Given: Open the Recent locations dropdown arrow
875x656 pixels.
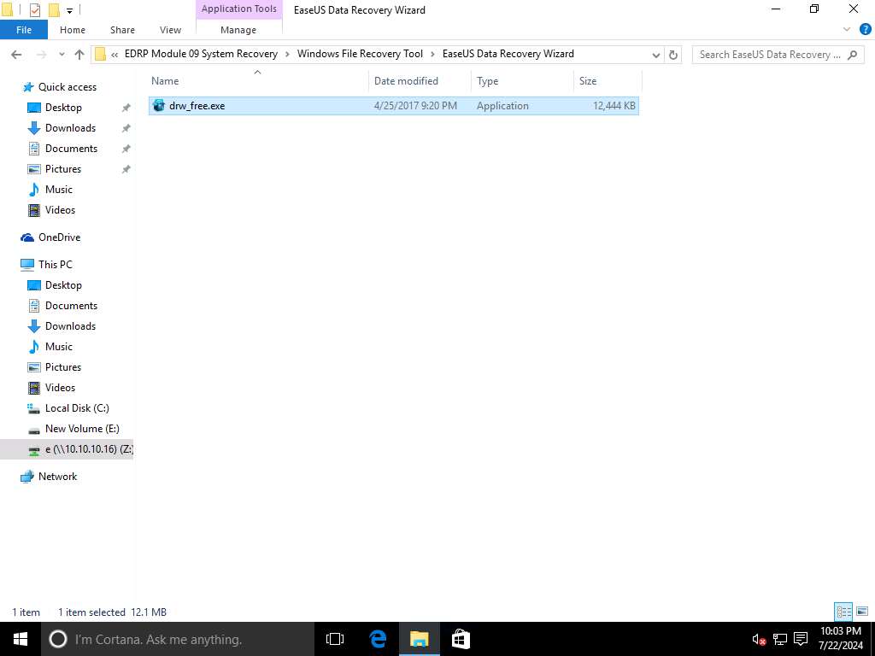Looking at the screenshot, I should pyautogui.click(x=62, y=54).
